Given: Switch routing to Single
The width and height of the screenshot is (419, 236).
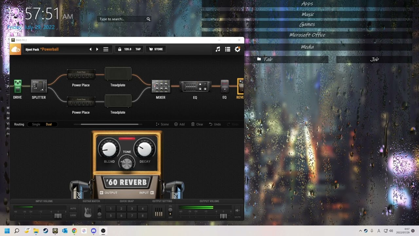Looking at the screenshot, I should tap(36, 124).
